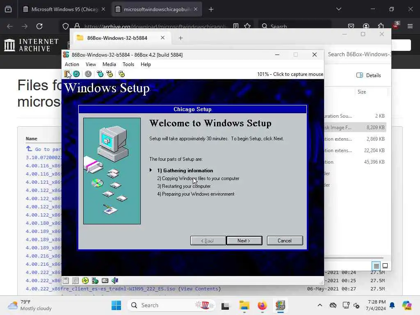Click the Internet Archive logo

point(31,45)
